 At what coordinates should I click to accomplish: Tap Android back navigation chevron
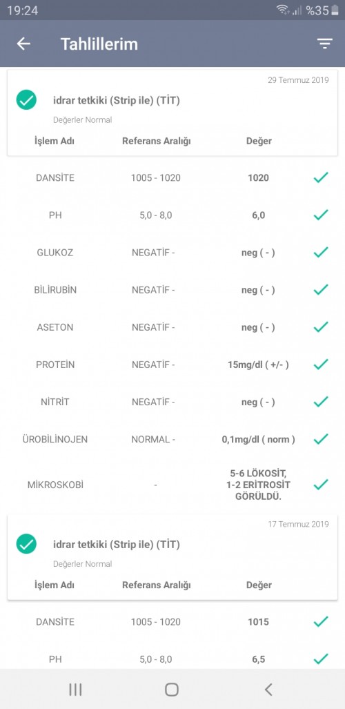[268, 689]
